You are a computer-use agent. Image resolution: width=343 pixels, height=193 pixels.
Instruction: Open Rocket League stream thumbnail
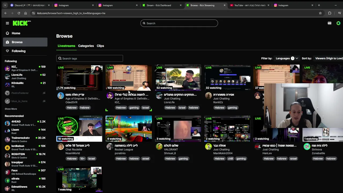coord(129,129)
